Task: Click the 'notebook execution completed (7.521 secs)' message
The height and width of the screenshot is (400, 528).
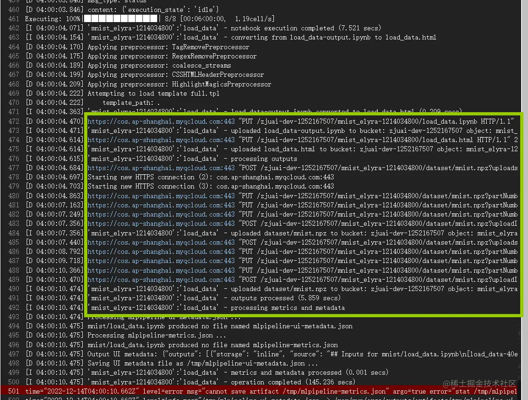Action: click(x=306, y=28)
